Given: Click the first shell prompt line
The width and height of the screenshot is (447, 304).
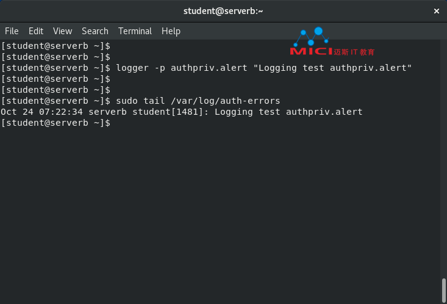Looking at the screenshot, I should 55,46.
